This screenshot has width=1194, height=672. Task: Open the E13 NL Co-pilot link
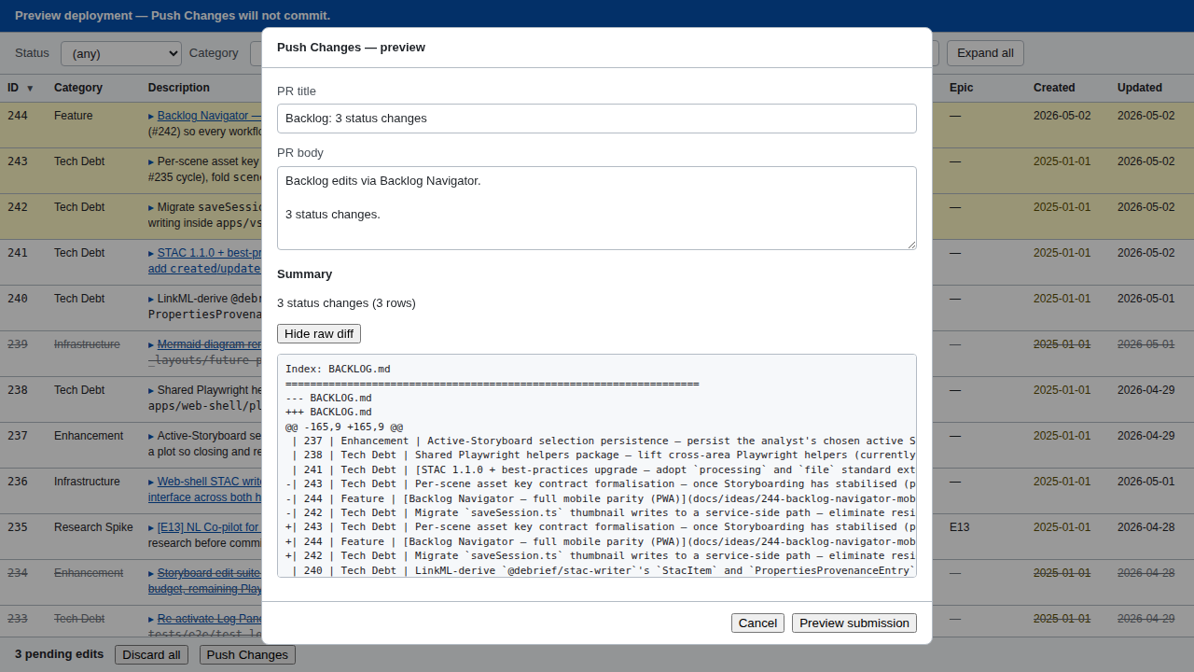click(x=209, y=527)
